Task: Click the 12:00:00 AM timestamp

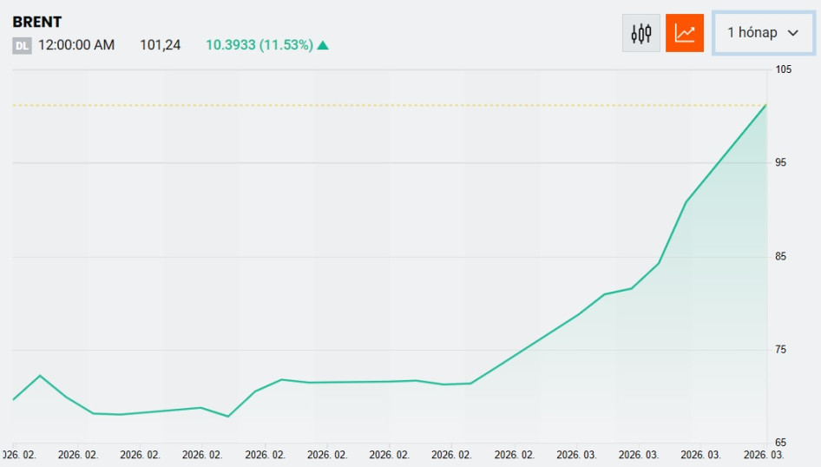Action: pos(76,45)
